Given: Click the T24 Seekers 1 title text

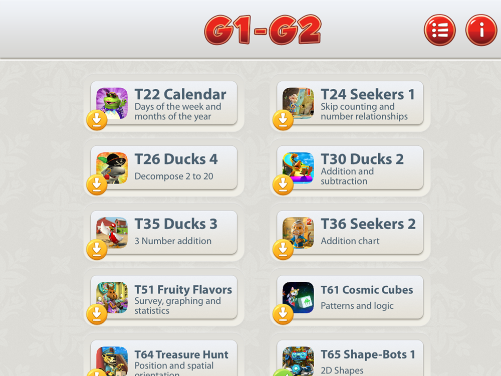Looking at the screenshot, I should point(367,94).
